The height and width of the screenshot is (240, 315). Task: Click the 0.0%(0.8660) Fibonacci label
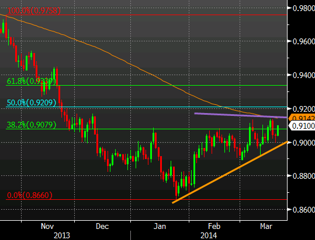coord(30,195)
